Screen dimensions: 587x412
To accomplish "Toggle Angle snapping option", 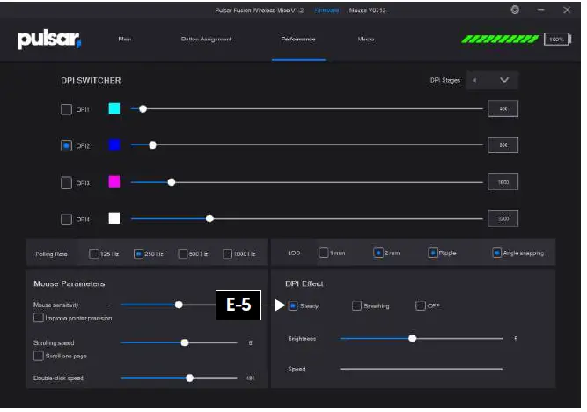I will [x=496, y=253].
